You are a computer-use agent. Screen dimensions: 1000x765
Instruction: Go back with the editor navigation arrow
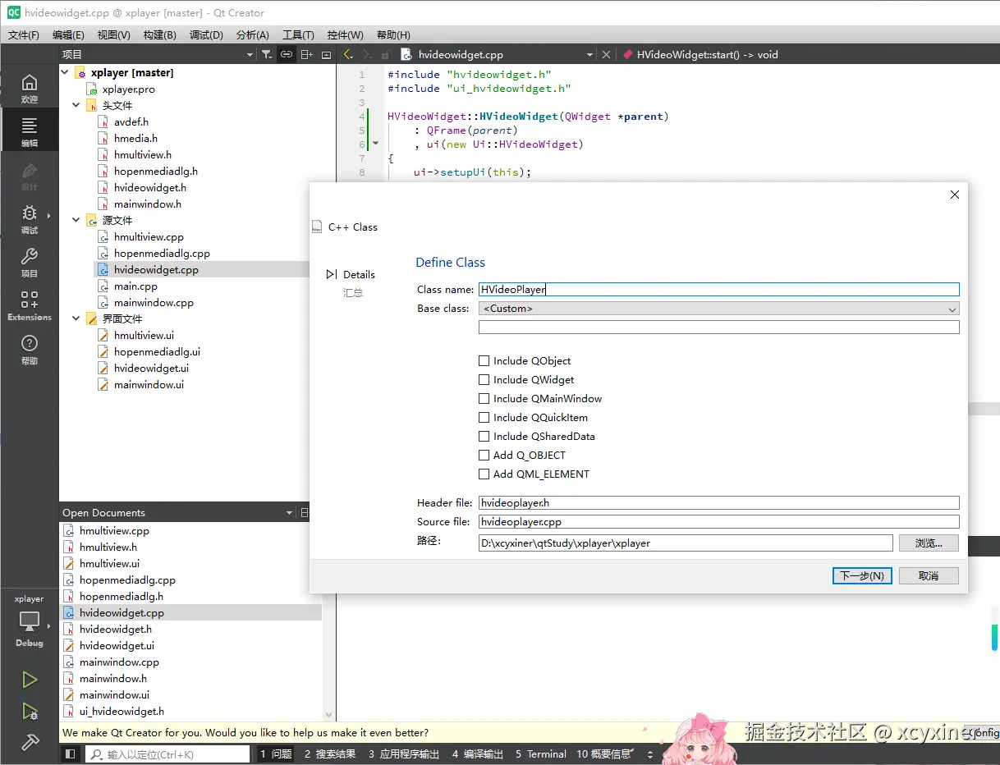(x=347, y=54)
